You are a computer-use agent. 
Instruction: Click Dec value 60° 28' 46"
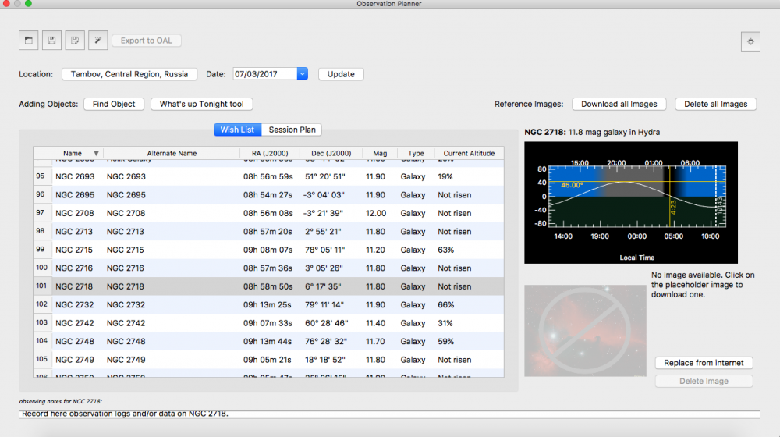click(326, 323)
